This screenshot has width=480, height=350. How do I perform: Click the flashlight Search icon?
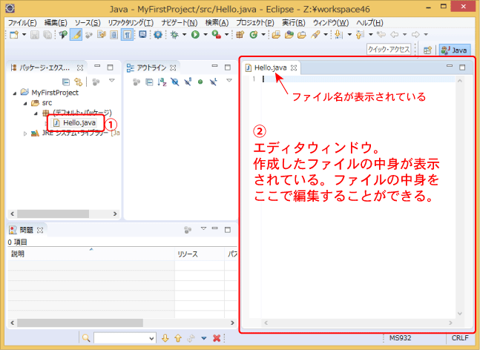click(x=315, y=35)
